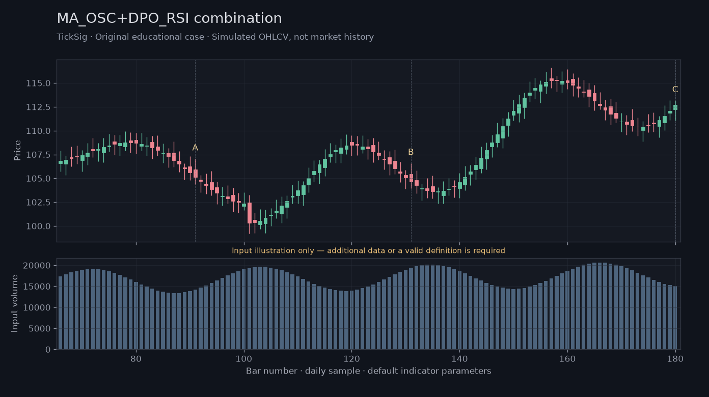Click bar number 100 on x-axis
Image resolution: width=709 pixels, height=397 pixels.
click(x=244, y=358)
